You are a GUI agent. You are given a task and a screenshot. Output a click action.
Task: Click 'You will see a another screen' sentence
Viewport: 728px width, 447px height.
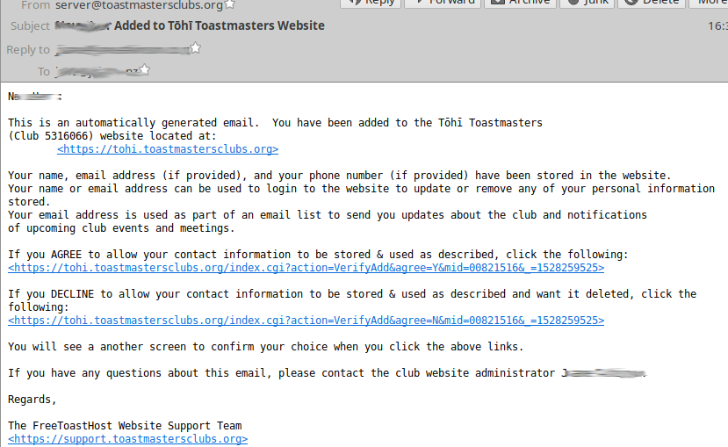(x=265, y=347)
